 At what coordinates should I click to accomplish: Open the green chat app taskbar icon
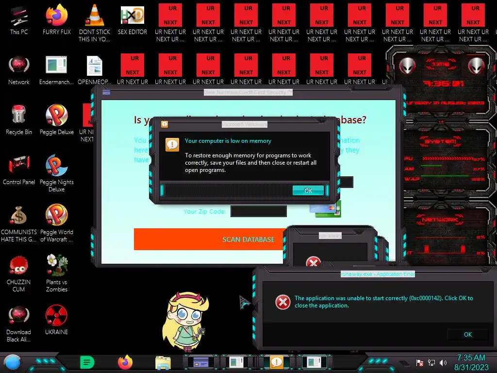(87, 362)
